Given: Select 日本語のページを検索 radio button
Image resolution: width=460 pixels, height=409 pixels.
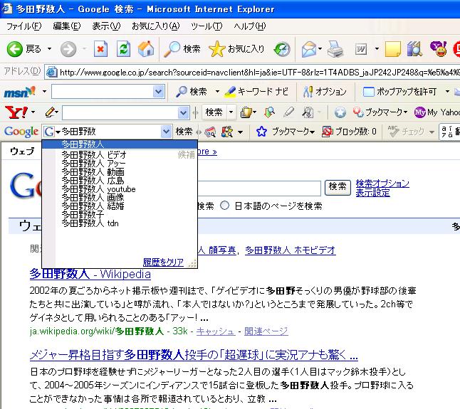Looking at the screenshot, I should click(x=224, y=206).
